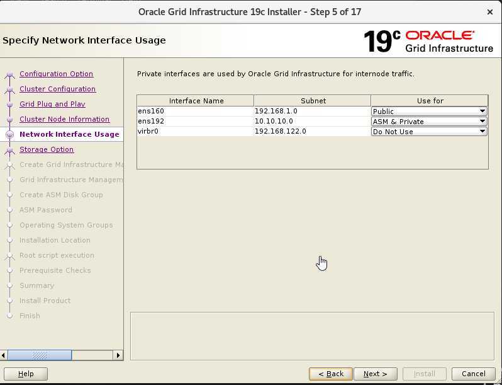Click the Back button
This screenshot has height=385, width=502.
331,374
